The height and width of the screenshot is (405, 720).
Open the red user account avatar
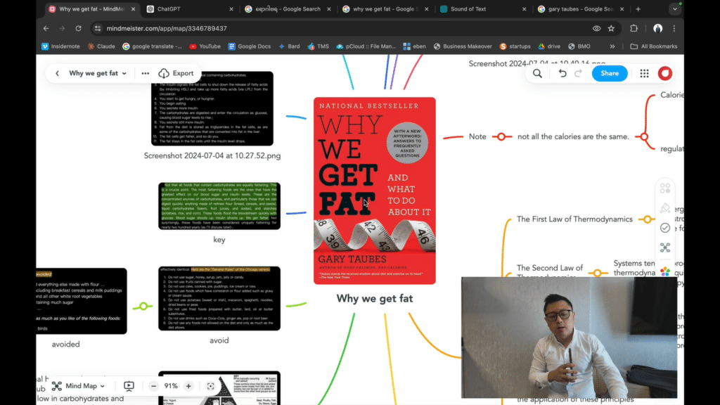pos(665,73)
